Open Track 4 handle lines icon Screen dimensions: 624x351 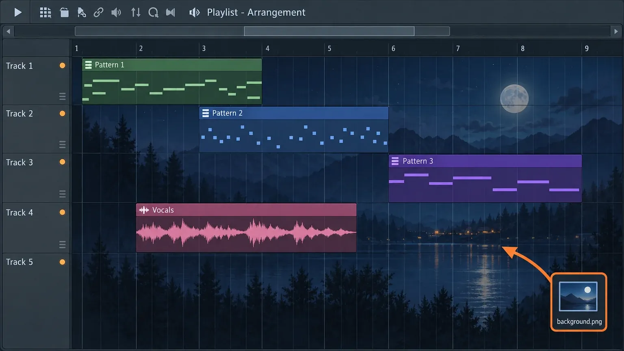click(x=62, y=244)
